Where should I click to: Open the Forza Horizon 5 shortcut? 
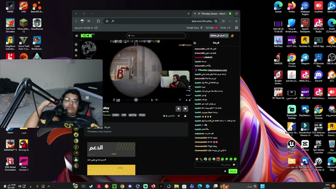(24, 164)
